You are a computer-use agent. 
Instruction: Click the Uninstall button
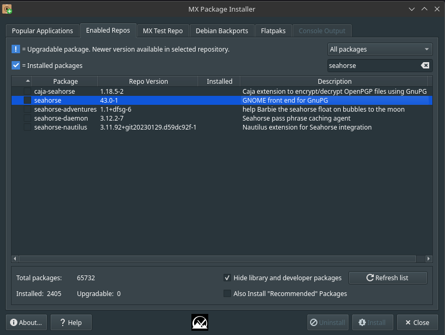[328, 322]
